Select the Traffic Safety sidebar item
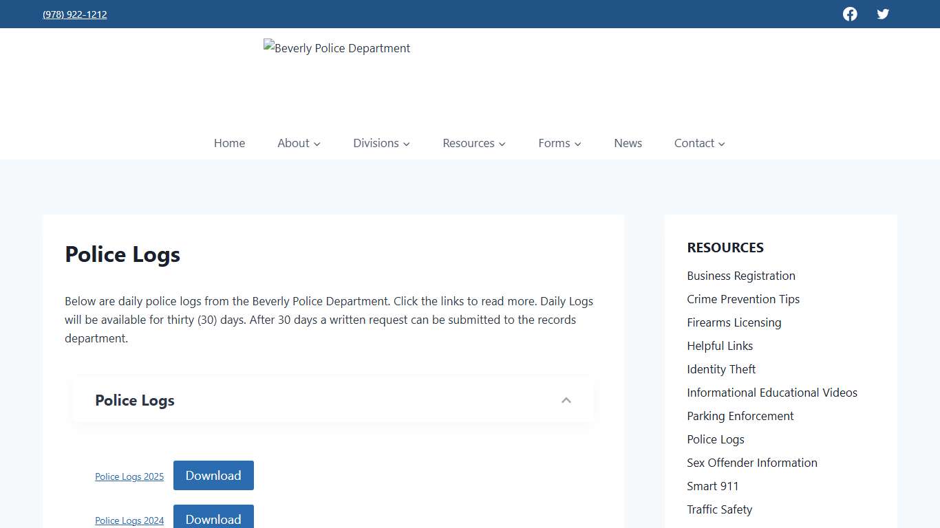Viewport: 940px width, 528px height. click(719, 509)
